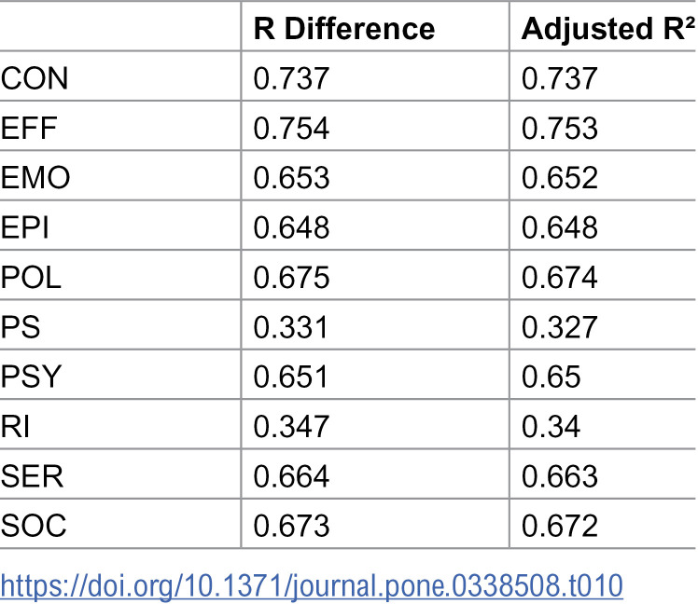Click the EPI row label
The height and width of the screenshot is (604, 698).
click(24, 227)
